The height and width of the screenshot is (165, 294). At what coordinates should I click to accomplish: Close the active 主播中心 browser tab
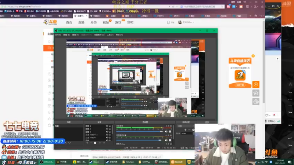[x=86, y=16]
